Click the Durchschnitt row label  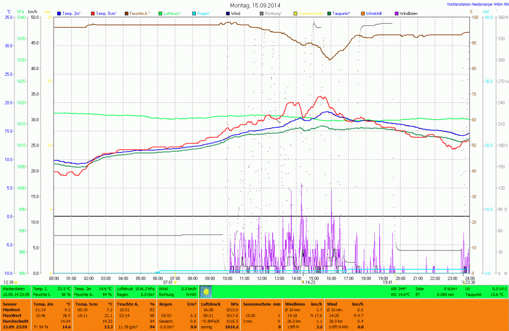(15, 321)
